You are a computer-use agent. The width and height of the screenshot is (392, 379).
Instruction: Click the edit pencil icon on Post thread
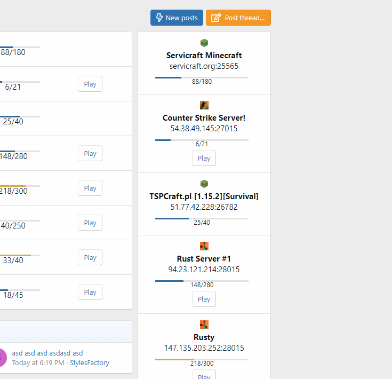216,18
